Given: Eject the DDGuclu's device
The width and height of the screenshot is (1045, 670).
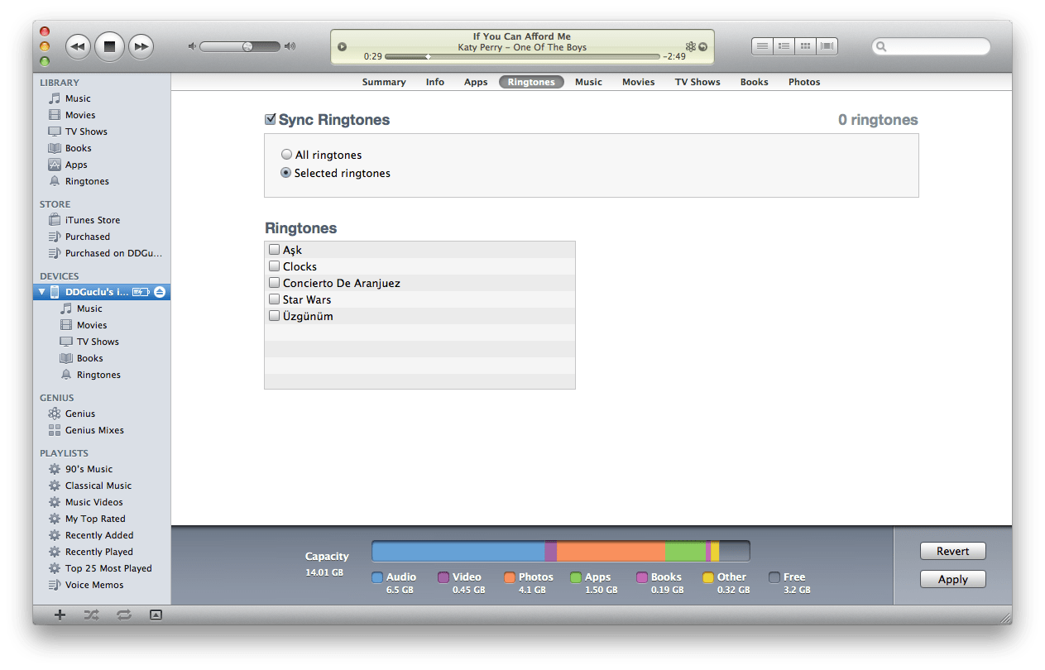Looking at the screenshot, I should pyautogui.click(x=160, y=292).
